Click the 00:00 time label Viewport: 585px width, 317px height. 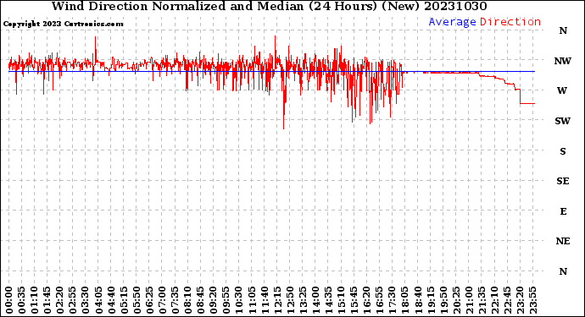point(9,300)
